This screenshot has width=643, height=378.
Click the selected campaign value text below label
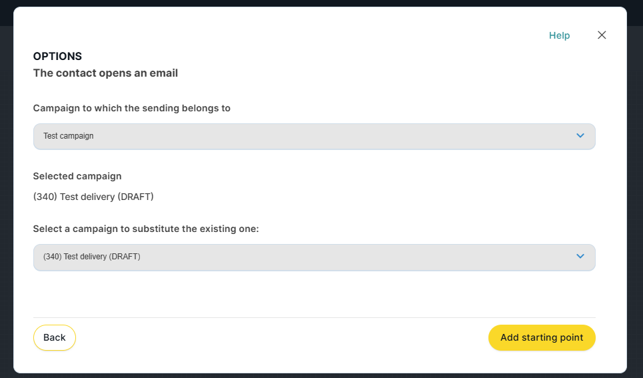point(93,197)
